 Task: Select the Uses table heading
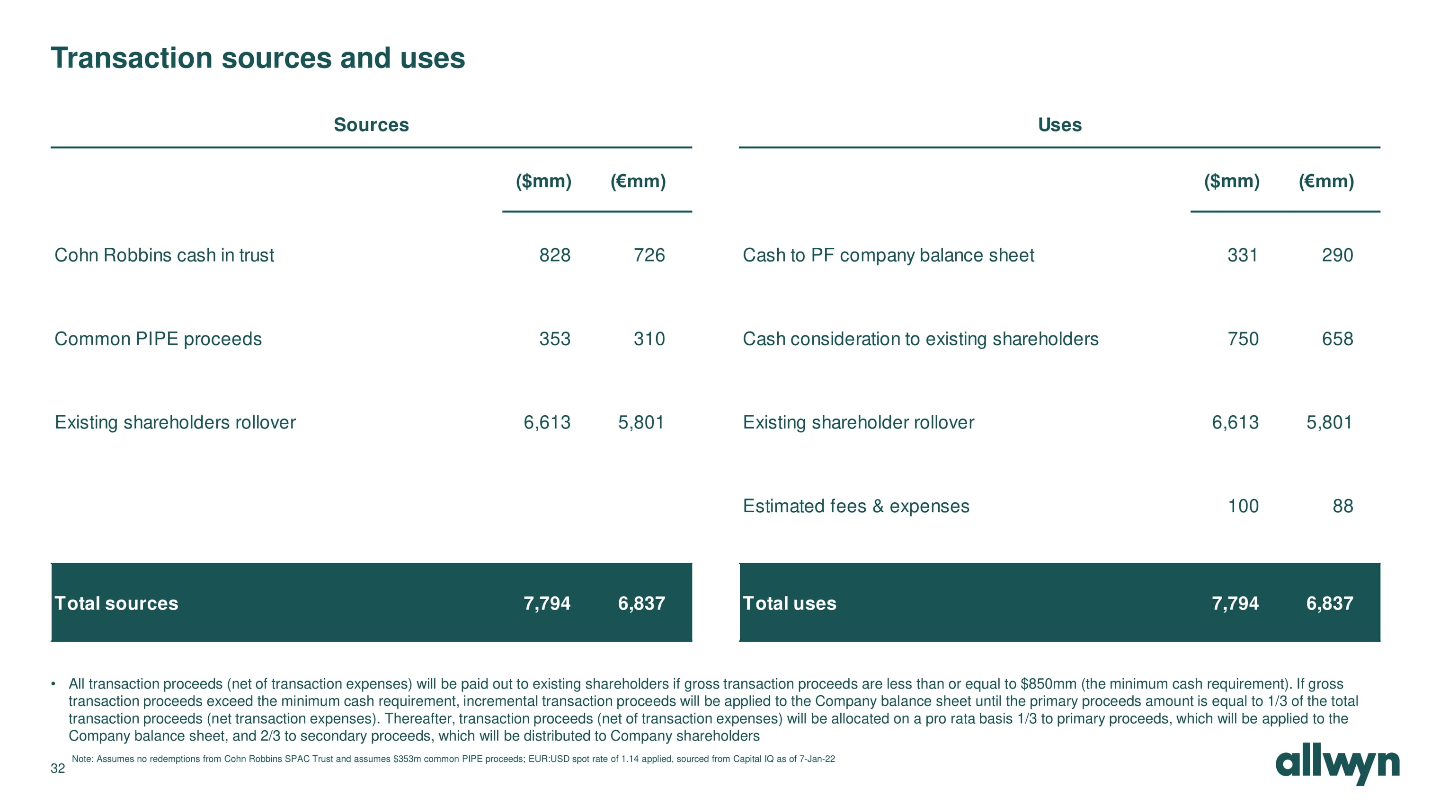(1059, 125)
